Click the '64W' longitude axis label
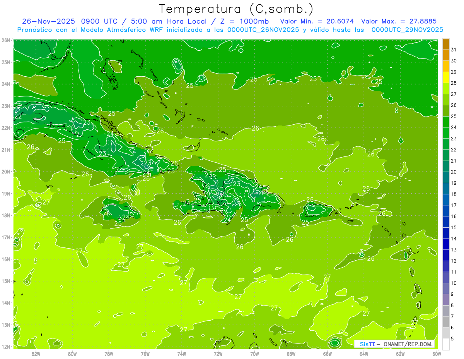464x359 pixels. click(364, 354)
